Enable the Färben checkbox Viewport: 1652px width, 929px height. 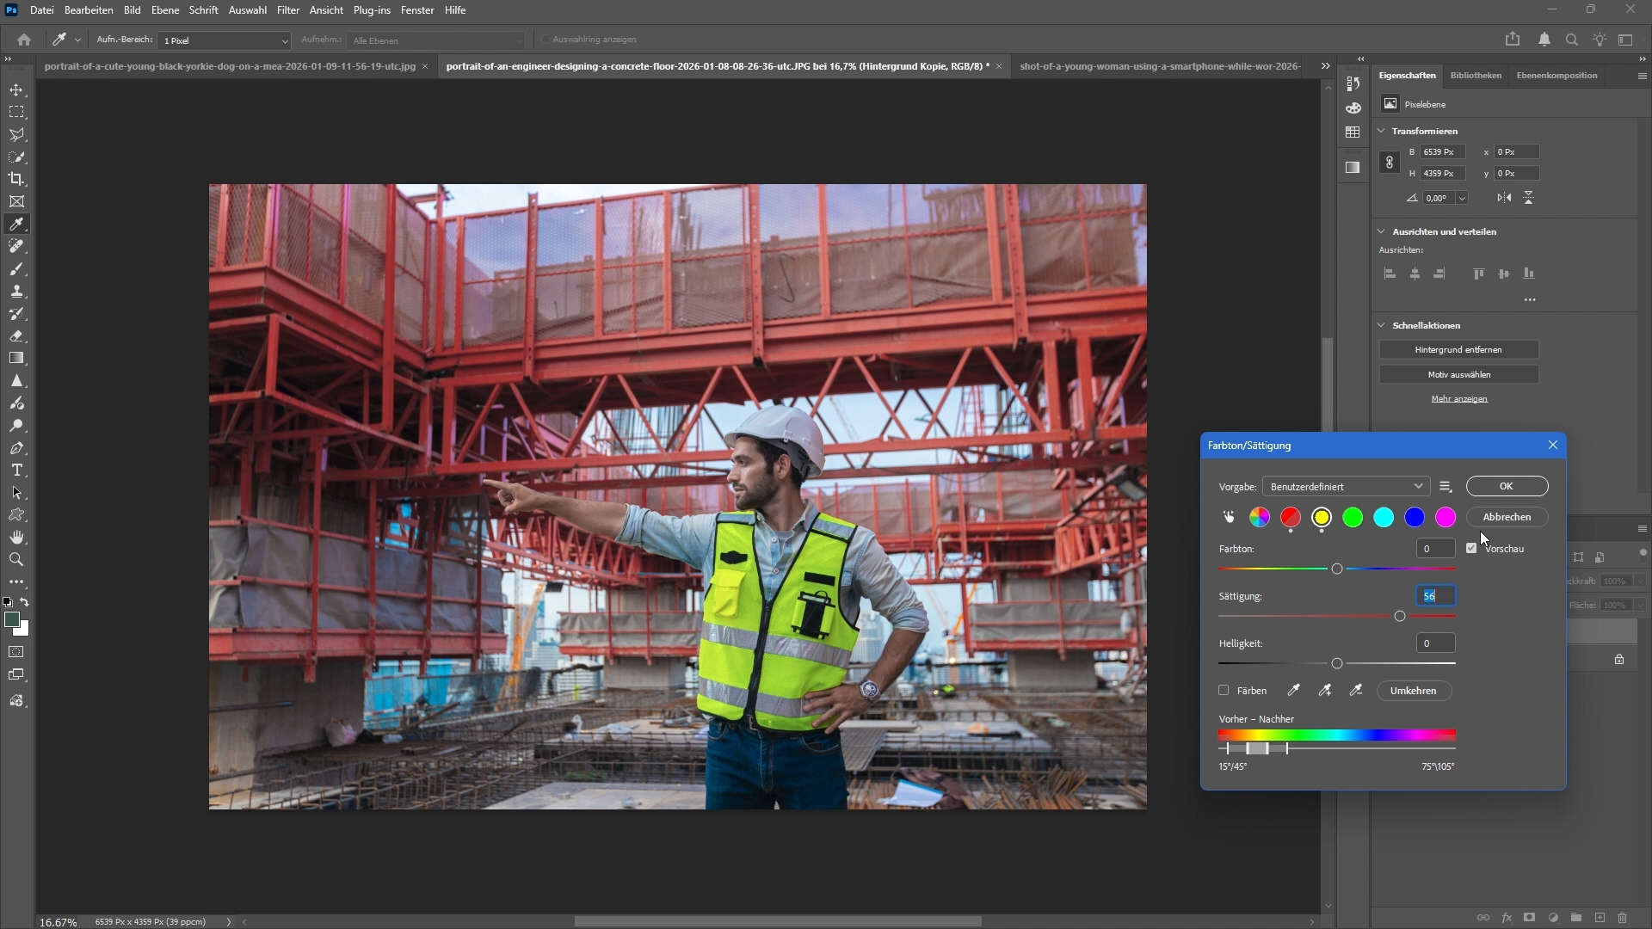click(1224, 691)
